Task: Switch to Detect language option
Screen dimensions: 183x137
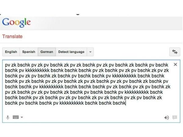Action: click(71, 52)
